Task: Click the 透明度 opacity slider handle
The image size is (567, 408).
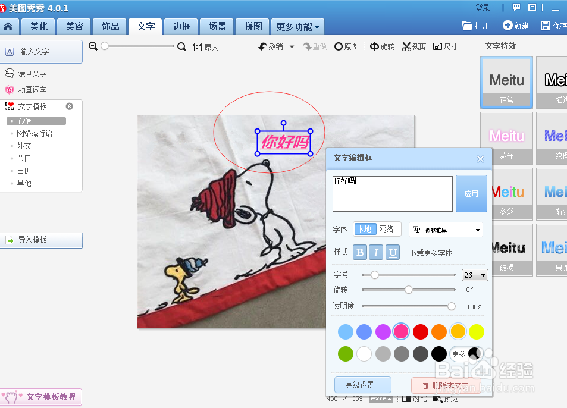Action: [x=452, y=306]
